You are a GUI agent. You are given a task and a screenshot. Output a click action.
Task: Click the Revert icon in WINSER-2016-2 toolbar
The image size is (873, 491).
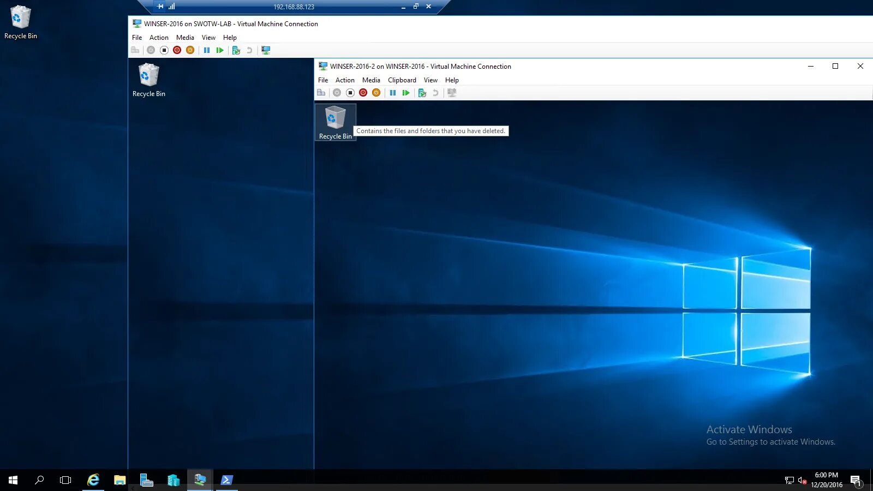(435, 93)
